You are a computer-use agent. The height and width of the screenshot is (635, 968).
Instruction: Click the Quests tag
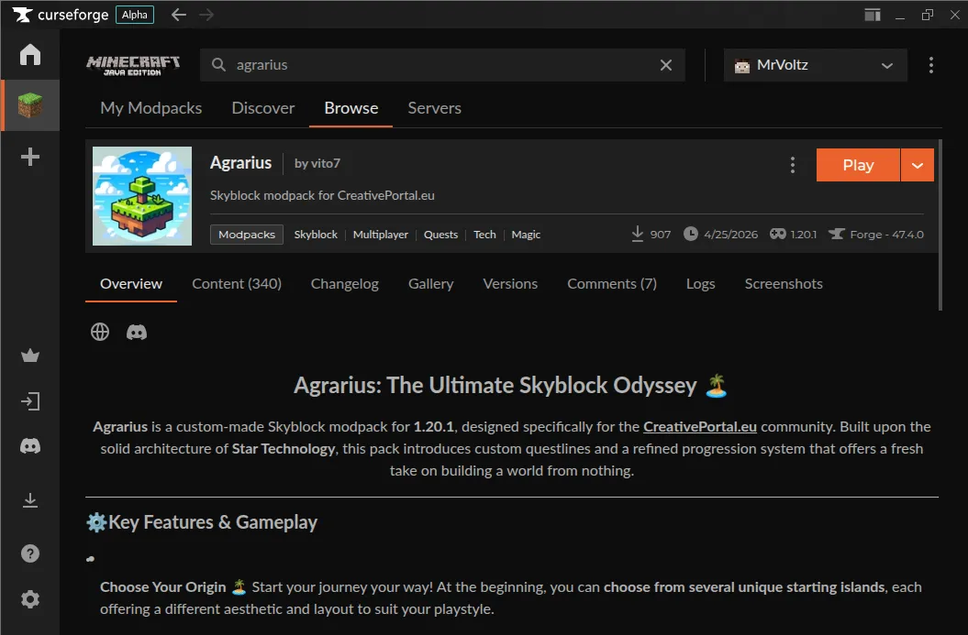440,235
